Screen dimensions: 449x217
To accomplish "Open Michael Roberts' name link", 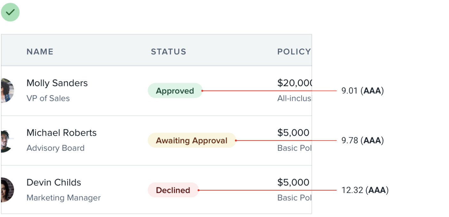I will click(x=61, y=133).
